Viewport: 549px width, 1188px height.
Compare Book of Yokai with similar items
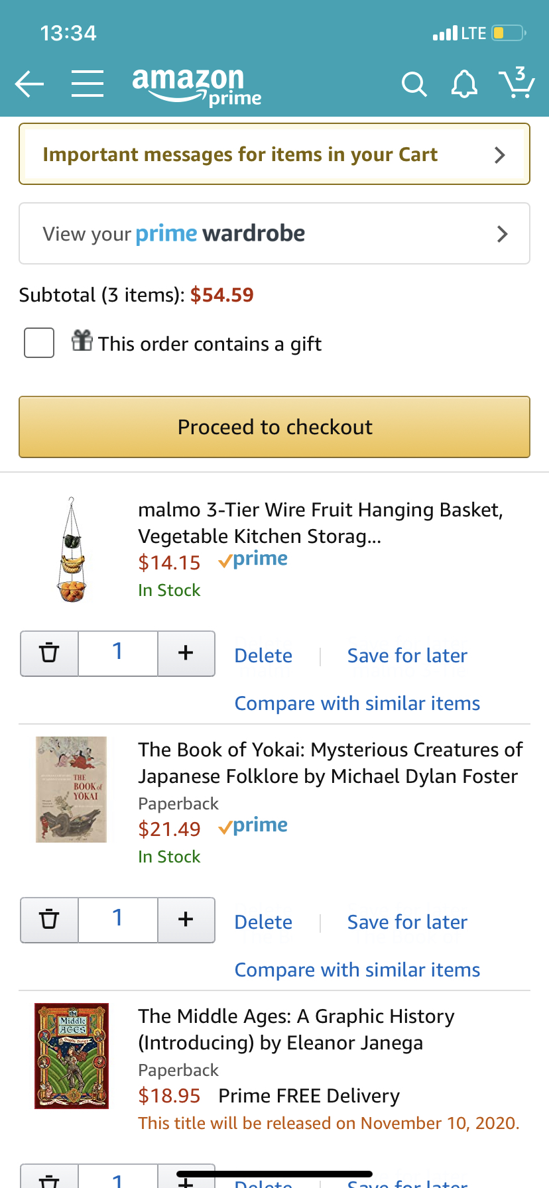click(x=357, y=970)
